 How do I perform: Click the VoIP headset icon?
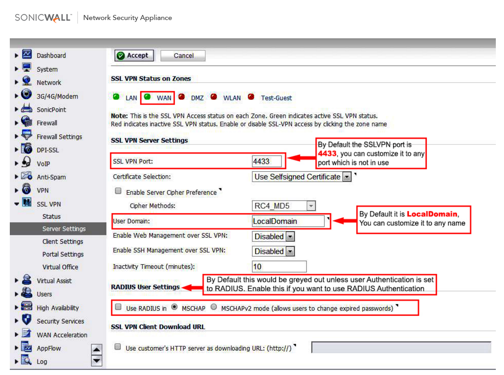pos(27,163)
